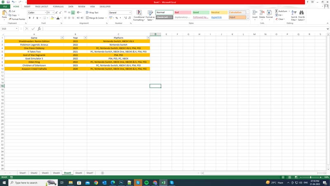Select cell containing God of War Ragnarök
330x186 pixels.
point(34,55)
